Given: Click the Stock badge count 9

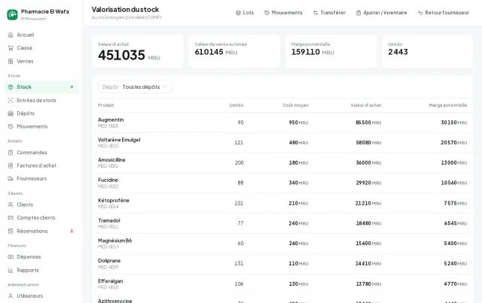Looking at the screenshot, I should [72, 87].
